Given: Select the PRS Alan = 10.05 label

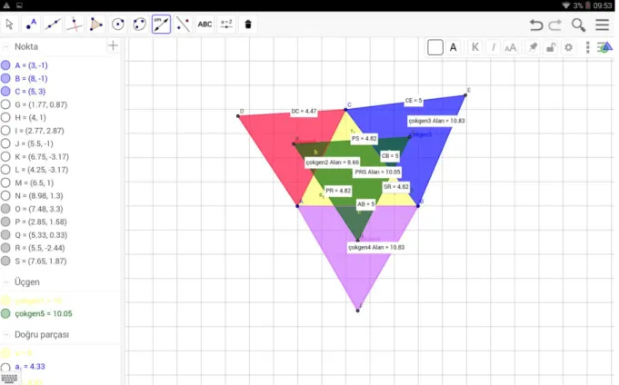Looking at the screenshot, I should (377, 172).
